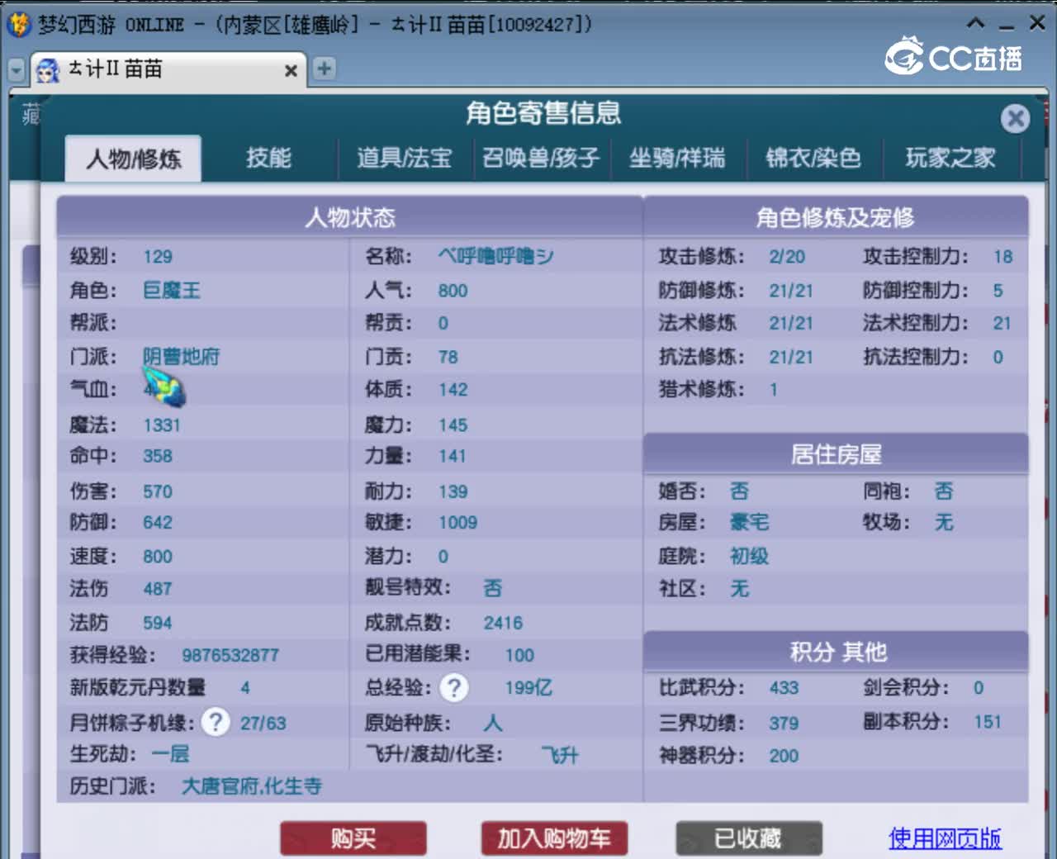Screen dimensions: 1057x859
Task: Open new tab with the plus icon
Action: pyautogui.click(x=325, y=69)
